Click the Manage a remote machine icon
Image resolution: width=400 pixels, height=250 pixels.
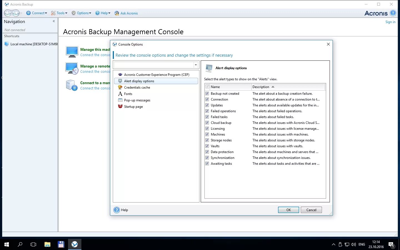[72, 69]
